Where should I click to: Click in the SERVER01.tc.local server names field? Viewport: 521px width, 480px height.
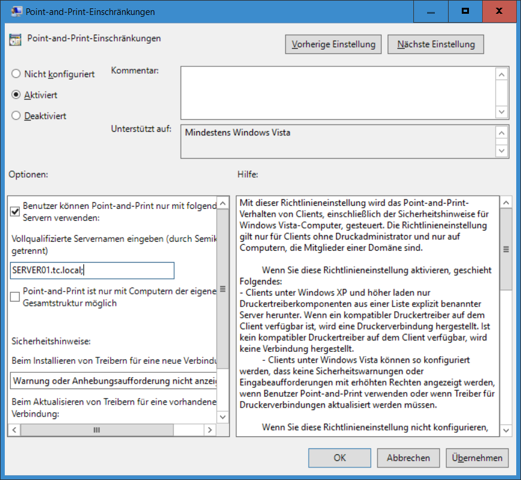[92, 271]
